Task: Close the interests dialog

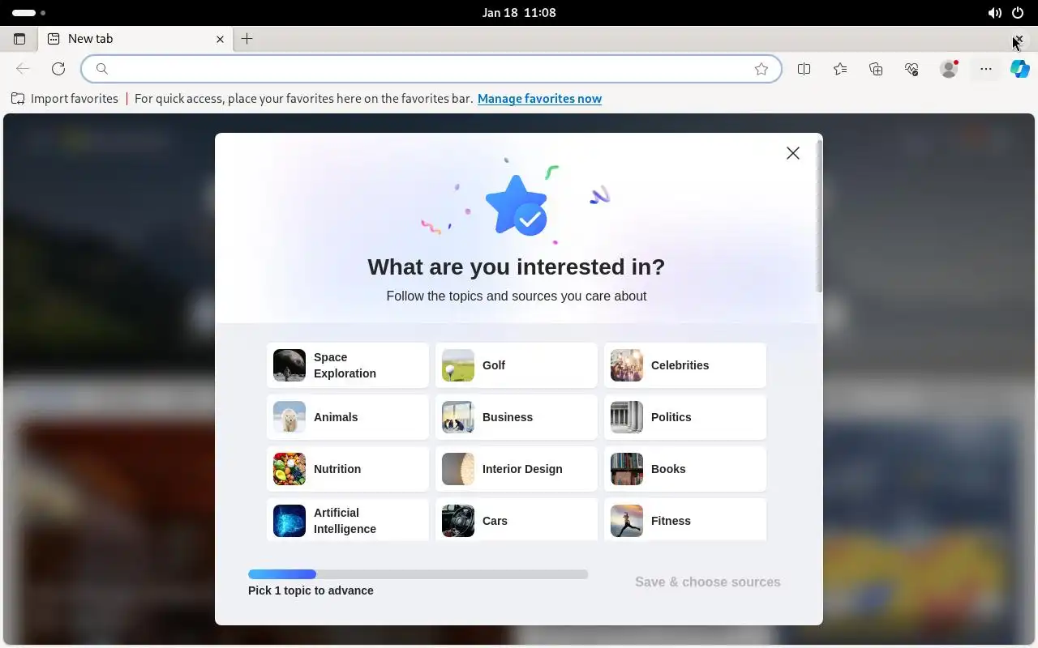Action: 793,153
